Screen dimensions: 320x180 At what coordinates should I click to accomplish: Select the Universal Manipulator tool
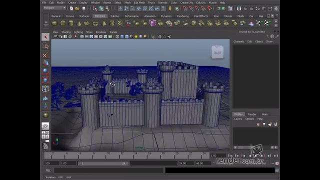coord(45,89)
